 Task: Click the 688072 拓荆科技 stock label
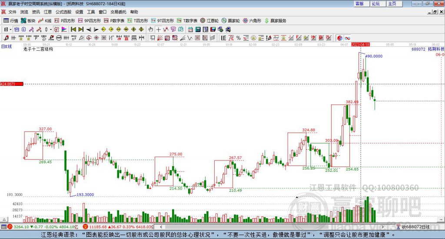428,49
